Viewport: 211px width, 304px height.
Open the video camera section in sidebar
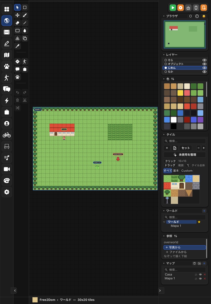click(x=7, y=169)
